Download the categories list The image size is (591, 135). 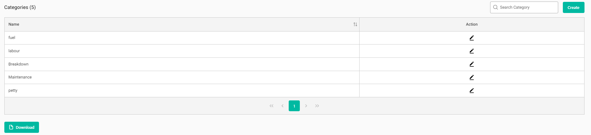[x=22, y=127]
